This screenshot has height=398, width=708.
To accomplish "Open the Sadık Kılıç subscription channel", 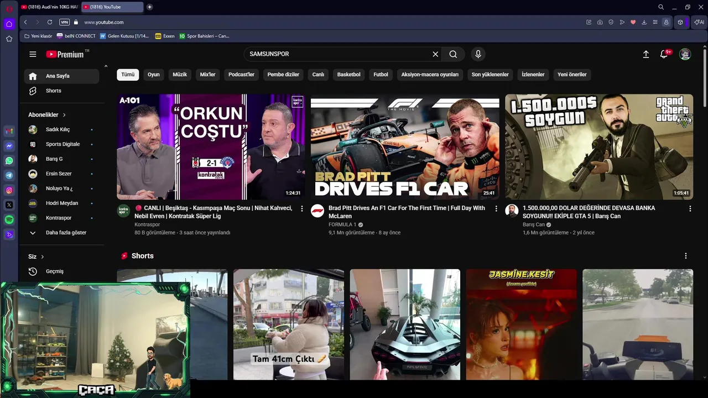I will 61,129.
